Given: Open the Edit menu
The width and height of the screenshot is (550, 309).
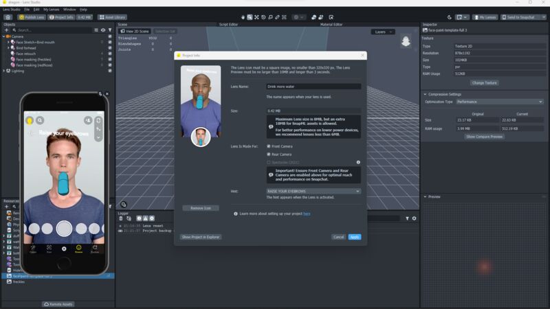Looking at the screenshot, I should [36, 10].
